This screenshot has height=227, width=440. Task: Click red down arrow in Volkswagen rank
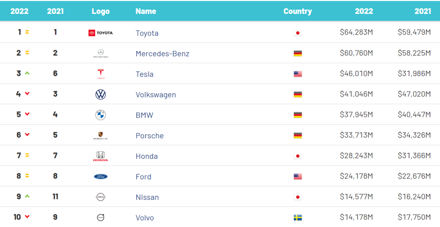[x=27, y=94]
